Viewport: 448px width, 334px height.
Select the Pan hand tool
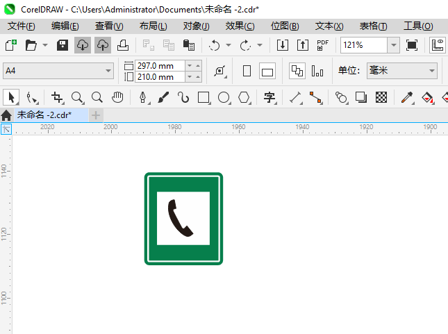[117, 97]
